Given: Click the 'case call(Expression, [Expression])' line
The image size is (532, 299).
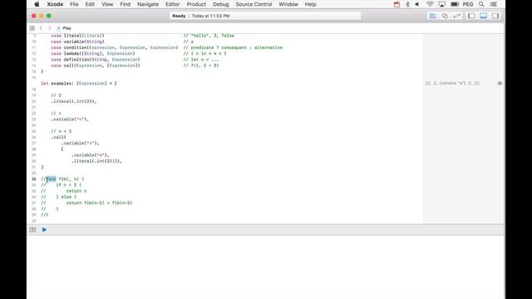Looking at the screenshot, I should pos(96,66).
